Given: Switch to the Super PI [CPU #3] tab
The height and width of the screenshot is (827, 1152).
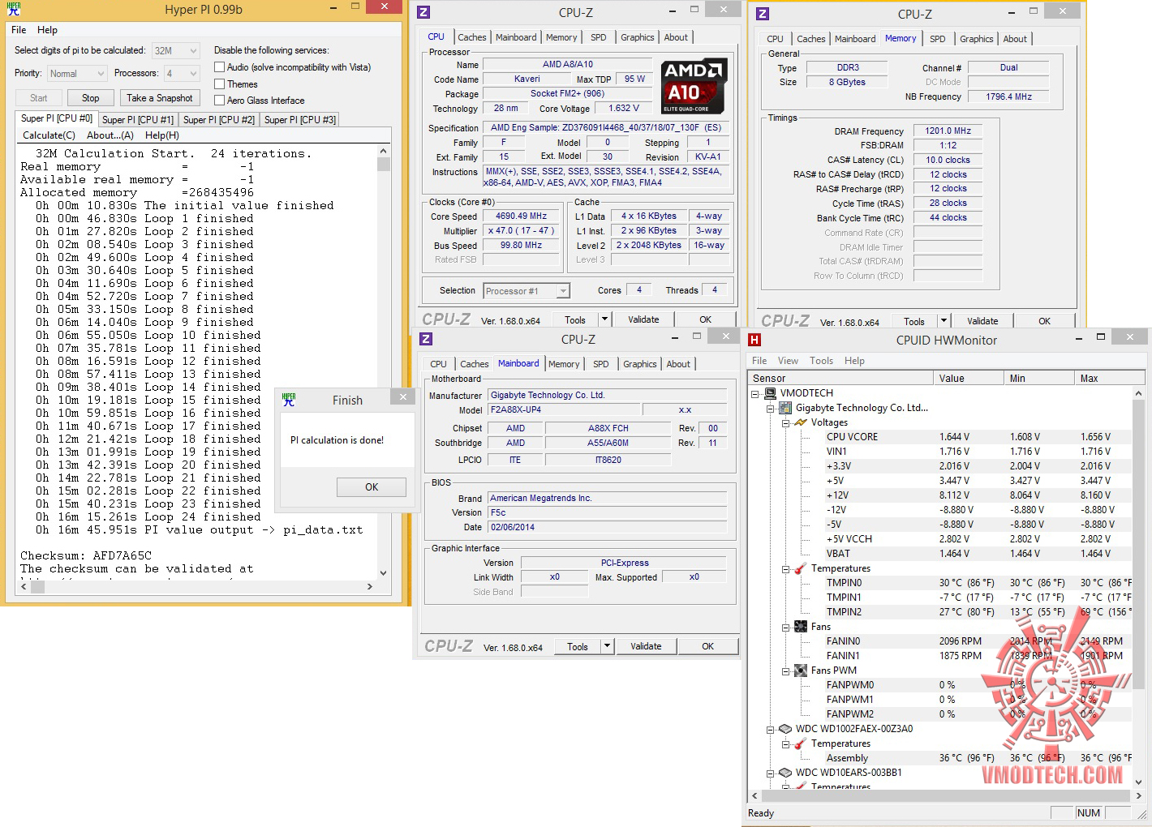Looking at the screenshot, I should (x=300, y=120).
